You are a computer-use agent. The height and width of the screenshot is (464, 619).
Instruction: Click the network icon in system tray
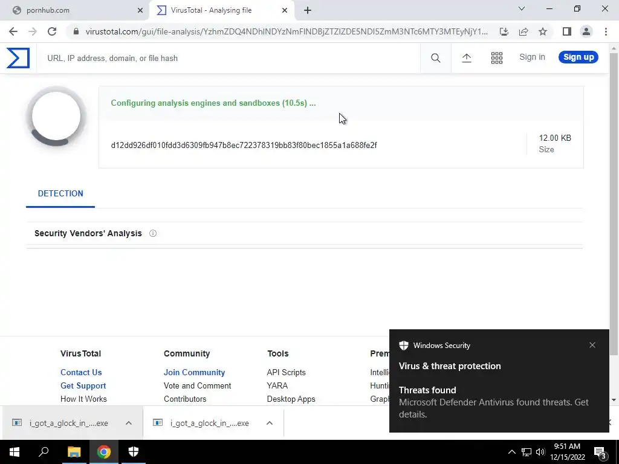pyautogui.click(x=527, y=452)
